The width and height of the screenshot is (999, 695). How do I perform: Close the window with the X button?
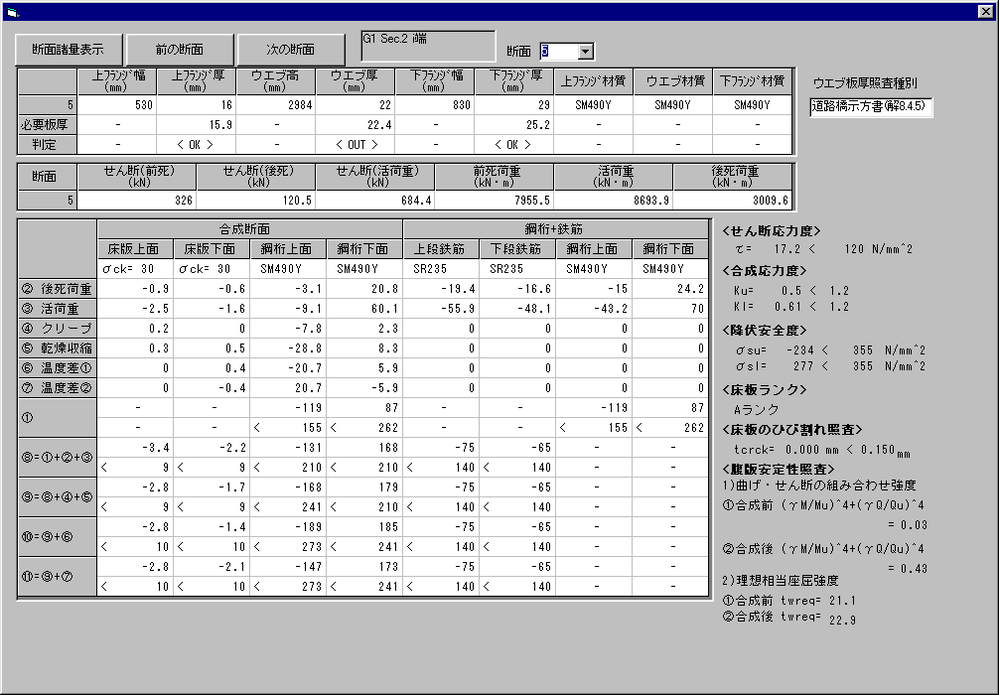[985, 12]
